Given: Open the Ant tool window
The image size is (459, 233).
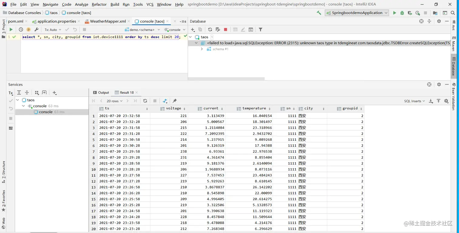Looking at the screenshot, I should tap(454, 25).
